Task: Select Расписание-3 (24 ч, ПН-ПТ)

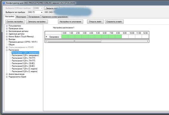Action: click(24, 58)
